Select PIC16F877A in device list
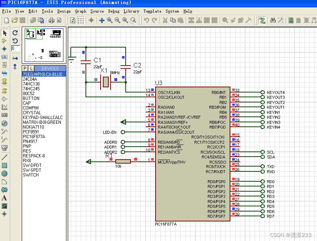Screen dimensions: 317x241 click(x=44, y=137)
